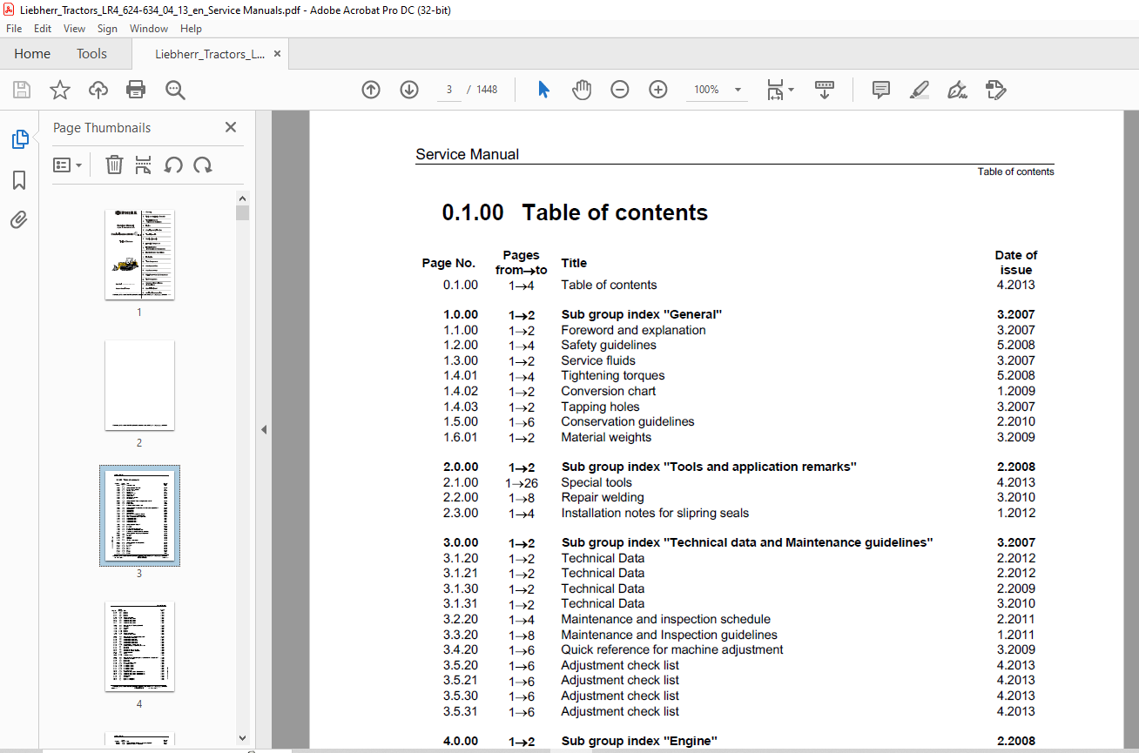Click 'Conservation guidelines' entry
1139x753 pixels.
click(x=628, y=421)
